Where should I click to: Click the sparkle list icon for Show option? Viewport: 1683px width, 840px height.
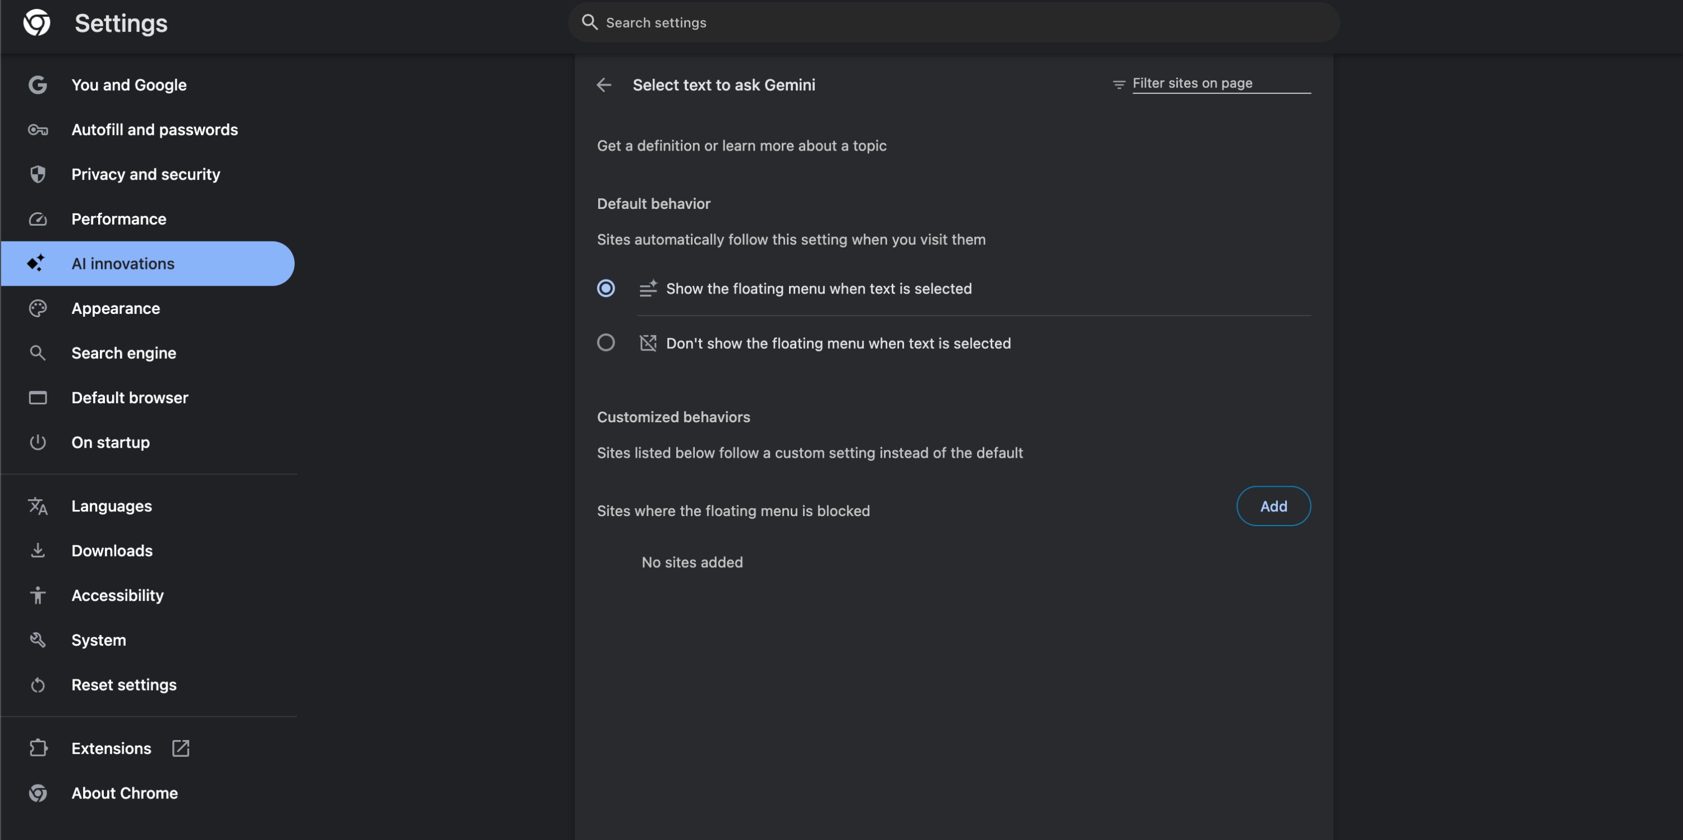pos(648,288)
